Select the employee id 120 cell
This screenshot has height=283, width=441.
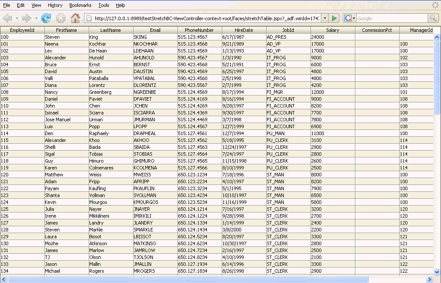tap(22, 175)
